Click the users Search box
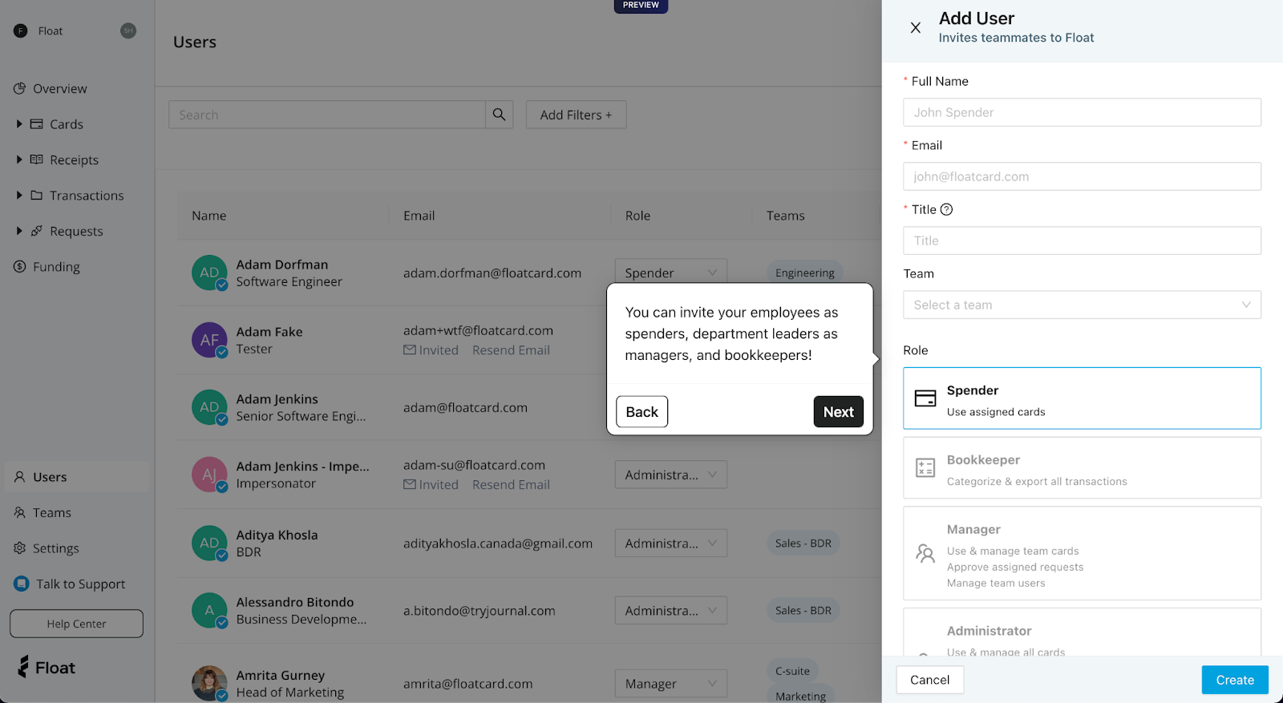Viewport: 1283px width, 703px height. point(326,115)
